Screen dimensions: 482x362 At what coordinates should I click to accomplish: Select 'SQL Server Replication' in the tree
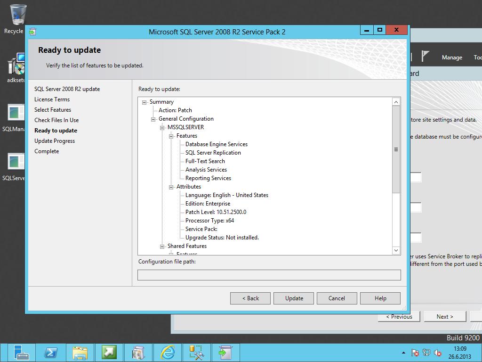click(213, 153)
